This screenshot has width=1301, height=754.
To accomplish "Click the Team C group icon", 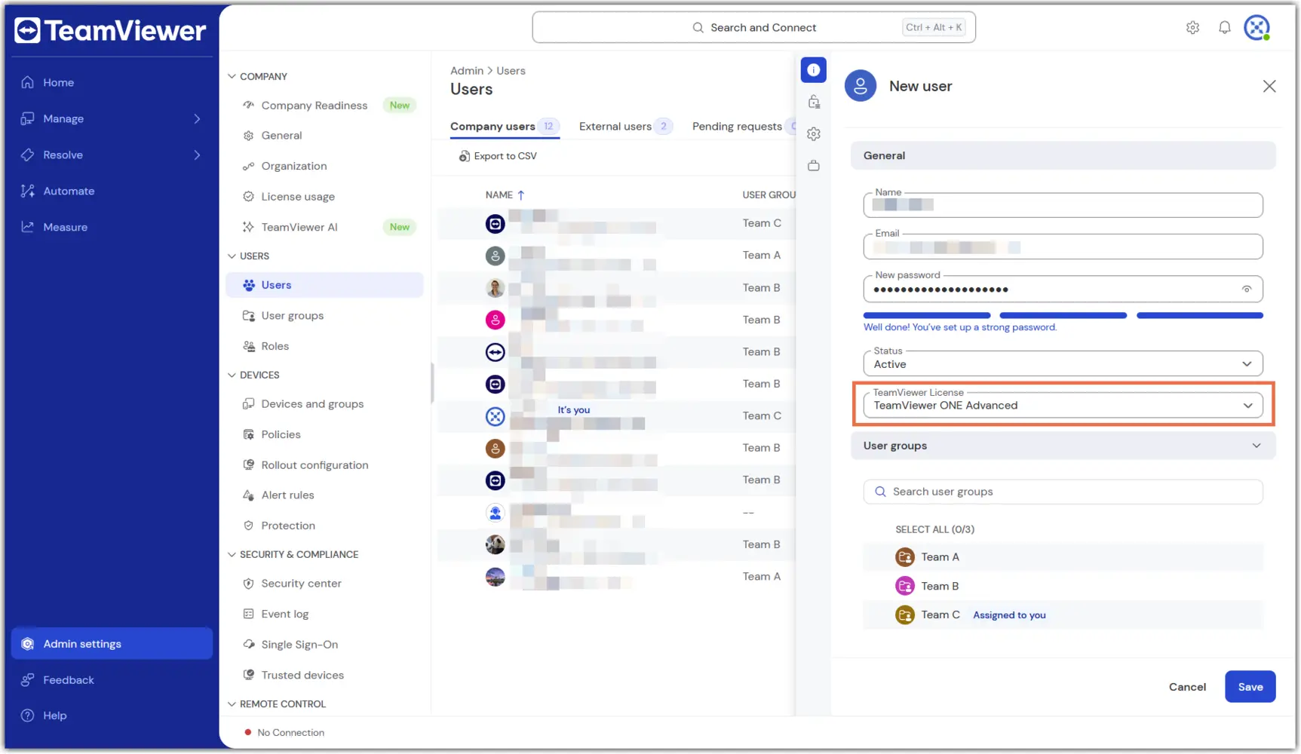I will click(905, 615).
